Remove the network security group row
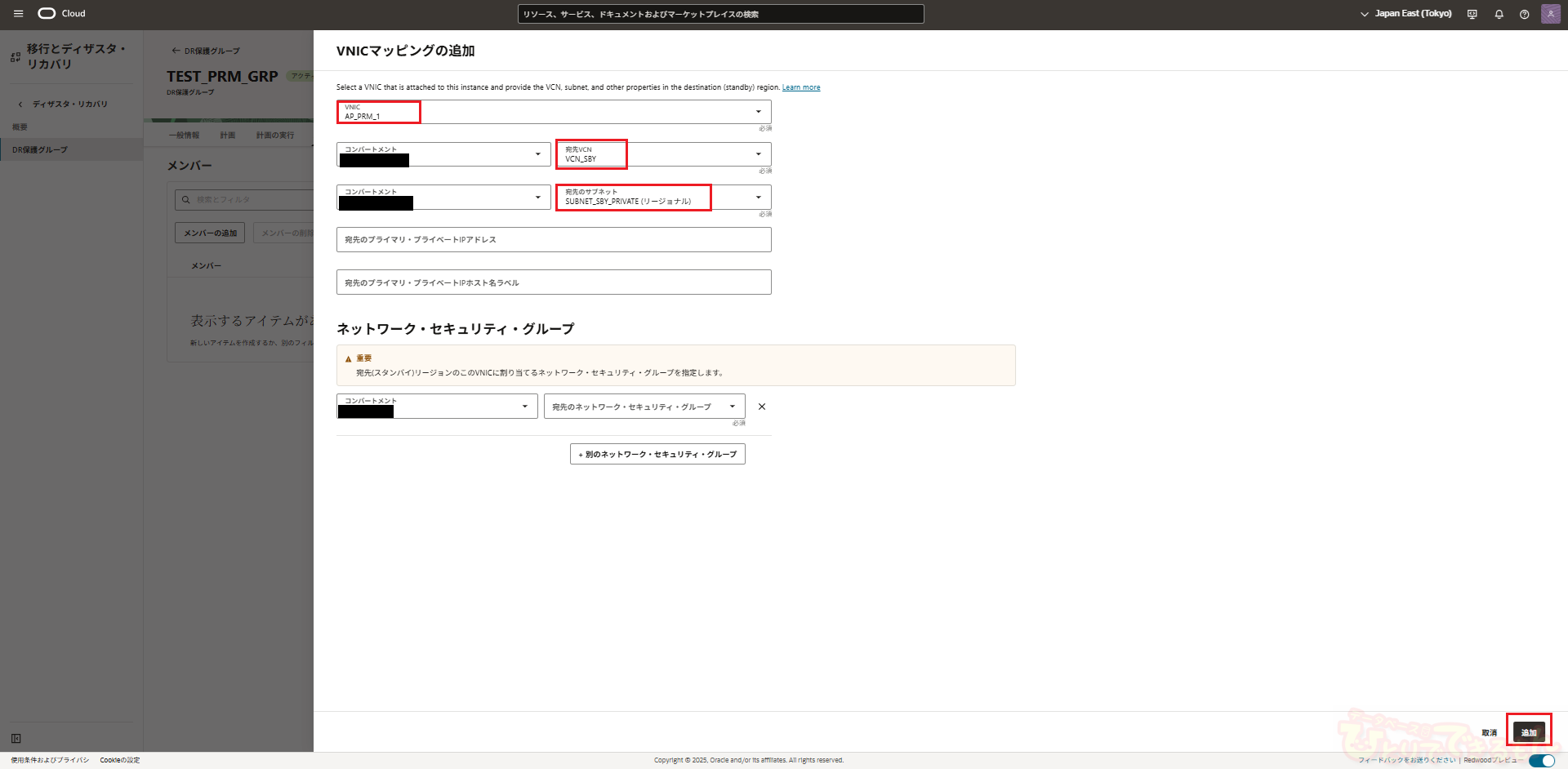Screen dimensions: 1568x769 point(761,407)
